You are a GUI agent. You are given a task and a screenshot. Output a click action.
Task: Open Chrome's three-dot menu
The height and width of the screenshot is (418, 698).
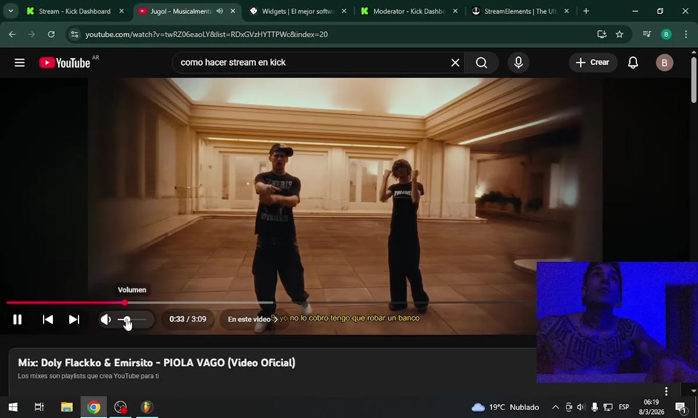click(685, 34)
